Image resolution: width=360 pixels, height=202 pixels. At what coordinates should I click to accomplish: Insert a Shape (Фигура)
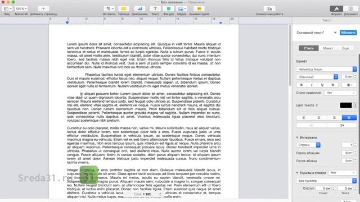[168, 9]
